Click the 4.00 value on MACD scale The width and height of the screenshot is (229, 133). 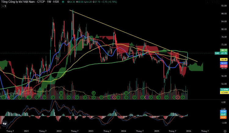pos(224,102)
